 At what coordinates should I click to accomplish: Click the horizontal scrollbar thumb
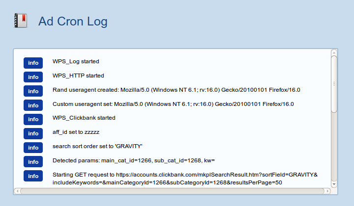[172, 191]
